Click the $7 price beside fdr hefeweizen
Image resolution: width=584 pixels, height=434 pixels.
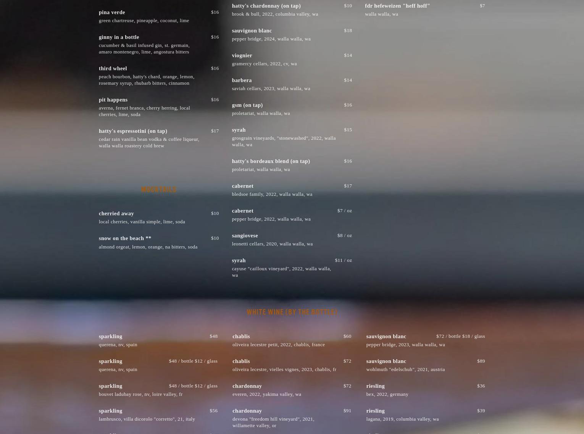482,5
